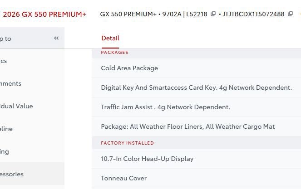Click 10.7-In Color Head-Up Display row
This screenshot has height=189, width=301.
pos(147,159)
